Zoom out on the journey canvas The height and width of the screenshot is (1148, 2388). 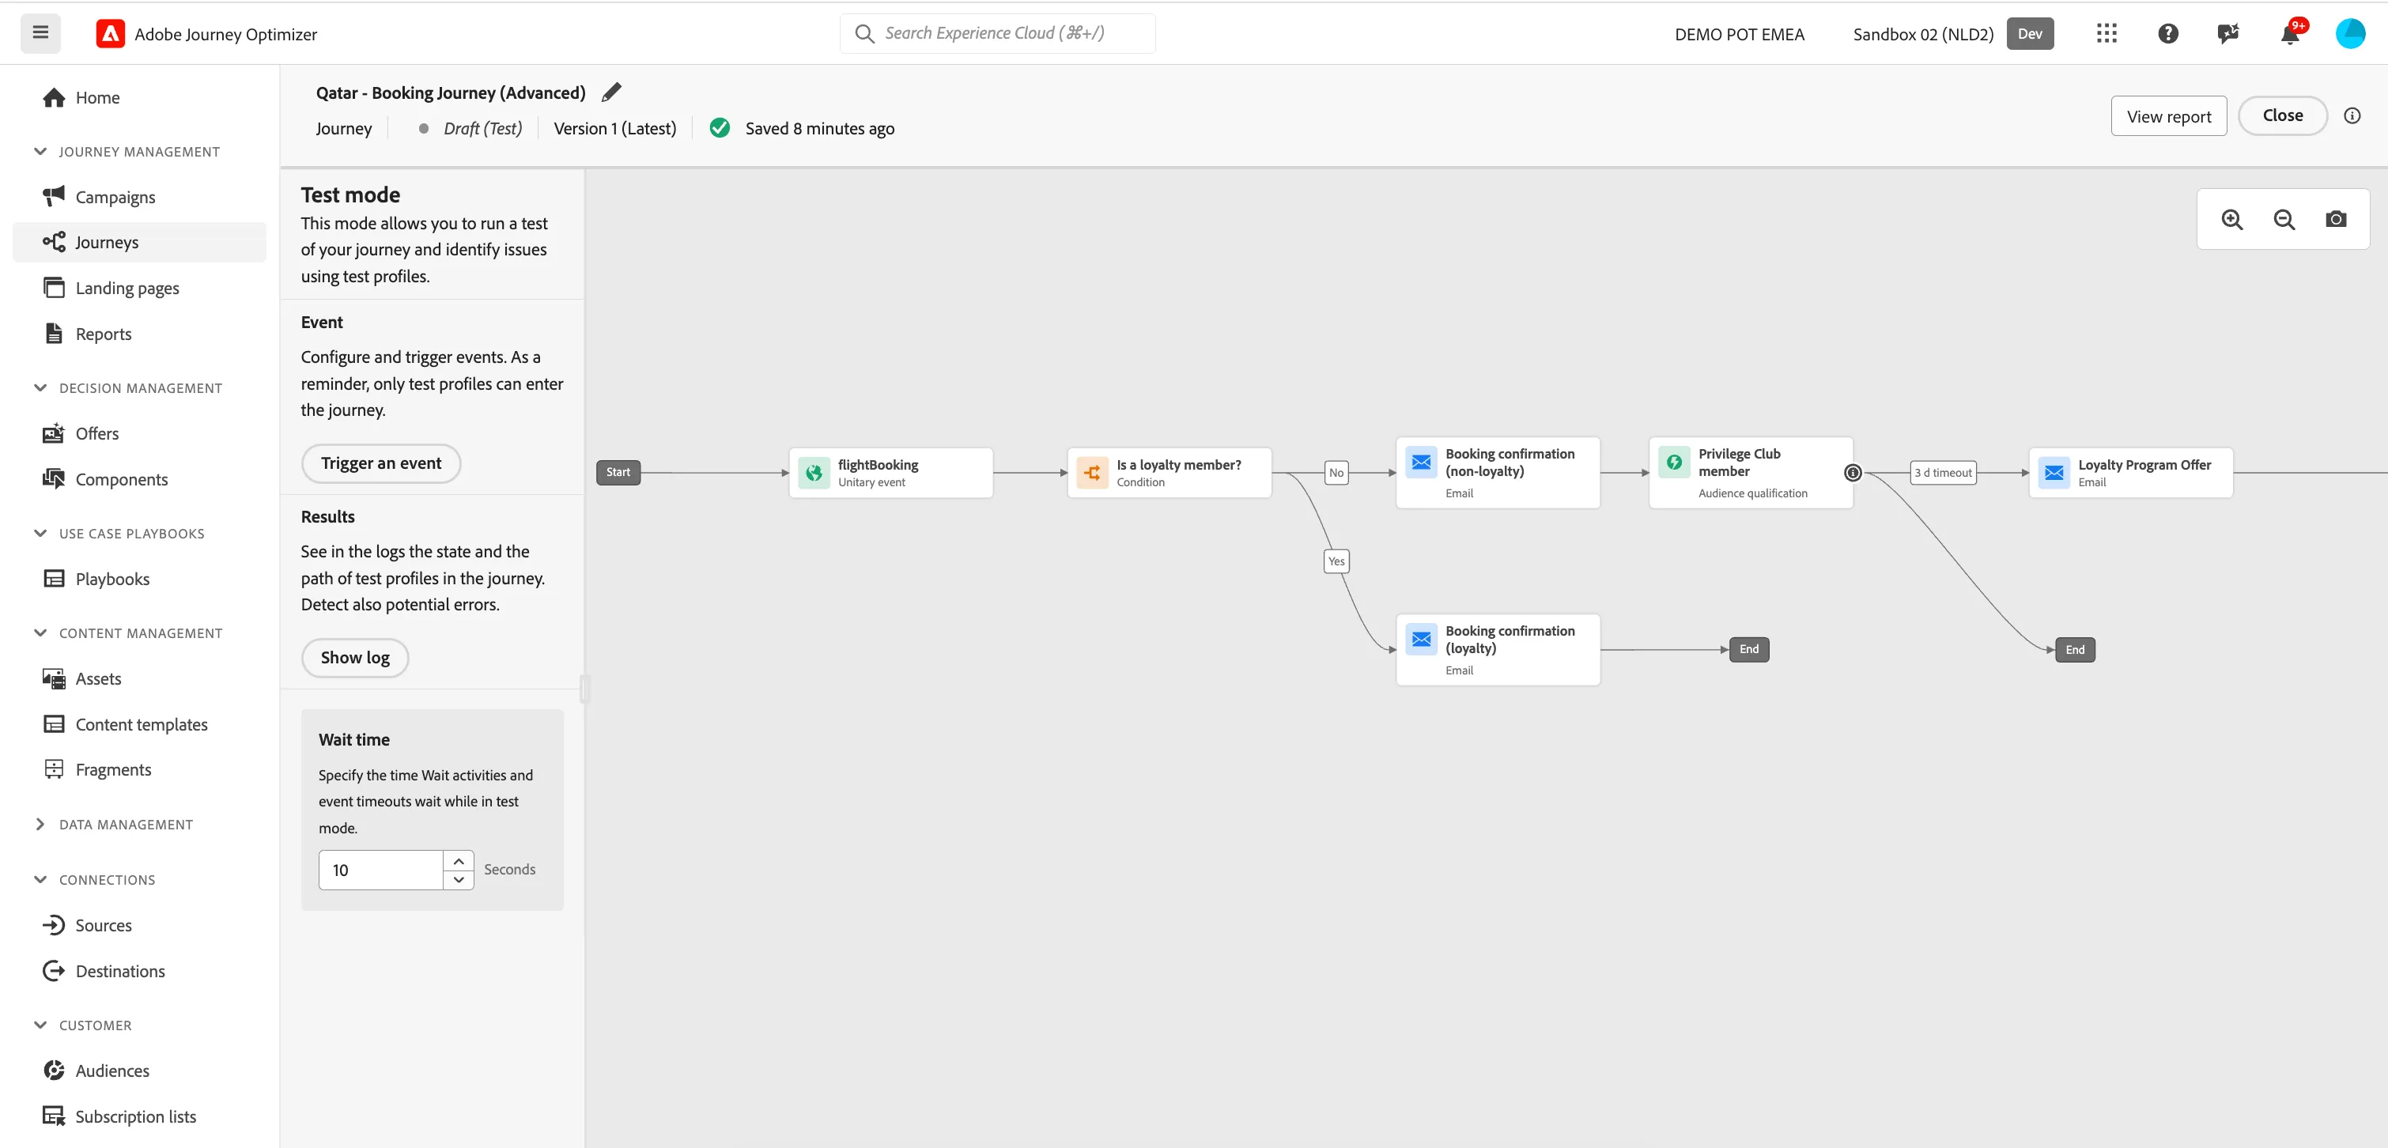point(2284,220)
